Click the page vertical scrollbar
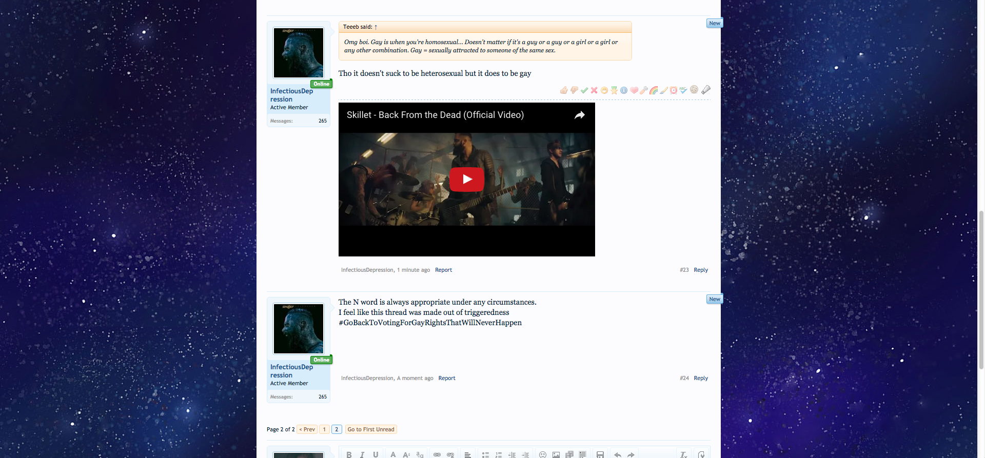 click(x=981, y=290)
